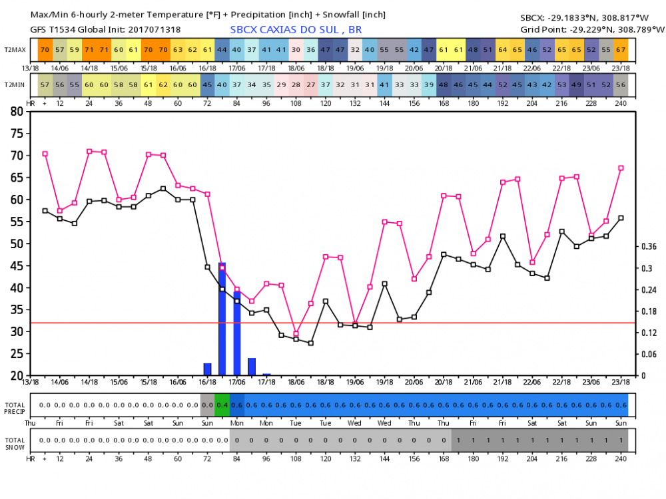Click the last pink max temperature point
The width and height of the screenshot is (666, 499).
621,168
